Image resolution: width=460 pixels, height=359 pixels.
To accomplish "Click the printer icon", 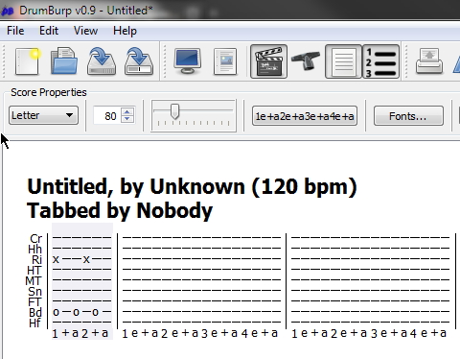I will point(429,61).
